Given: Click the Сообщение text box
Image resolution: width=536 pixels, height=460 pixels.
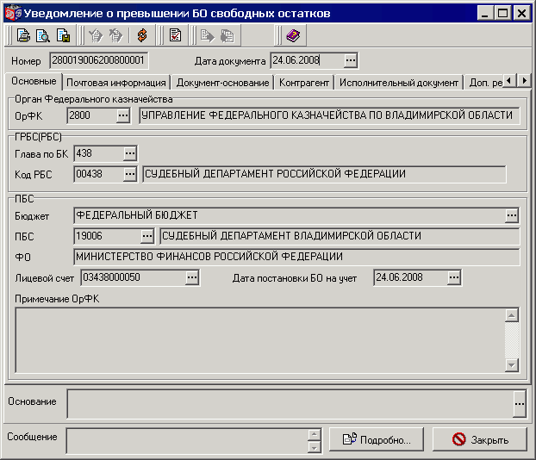Looking at the screenshot, I should tap(187, 441).
